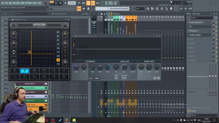Toggle first green LED beside Harmor Bells 3
Screen dimensions: 219x123
pyautogui.click(x=2, y=84)
